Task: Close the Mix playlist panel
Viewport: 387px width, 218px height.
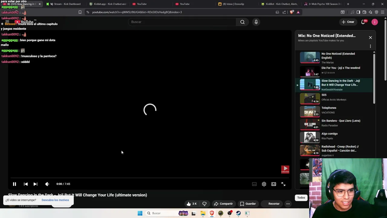Action: point(370,38)
